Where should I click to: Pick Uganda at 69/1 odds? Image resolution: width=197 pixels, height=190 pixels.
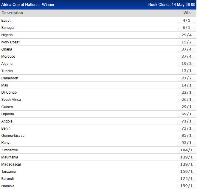click(x=187, y=114)
